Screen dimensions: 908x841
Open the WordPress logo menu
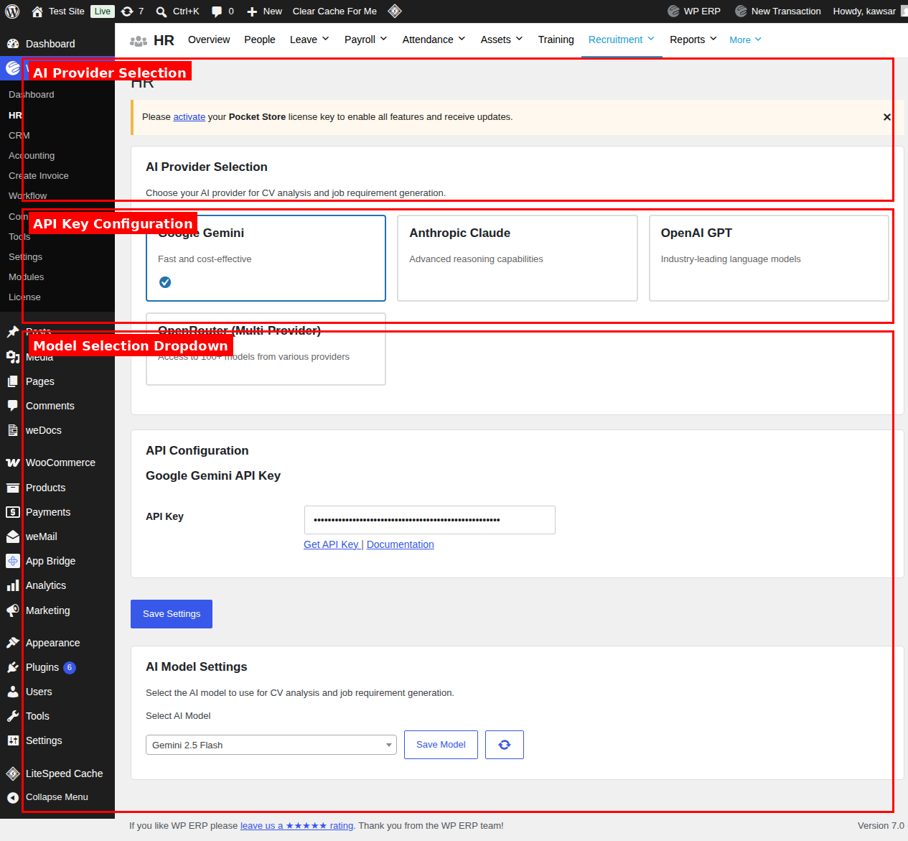tap(12, 11)
